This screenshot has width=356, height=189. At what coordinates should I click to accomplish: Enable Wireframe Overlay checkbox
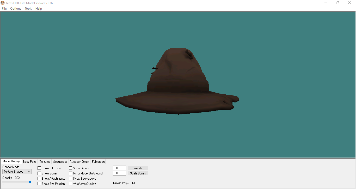tap(71, 184)
